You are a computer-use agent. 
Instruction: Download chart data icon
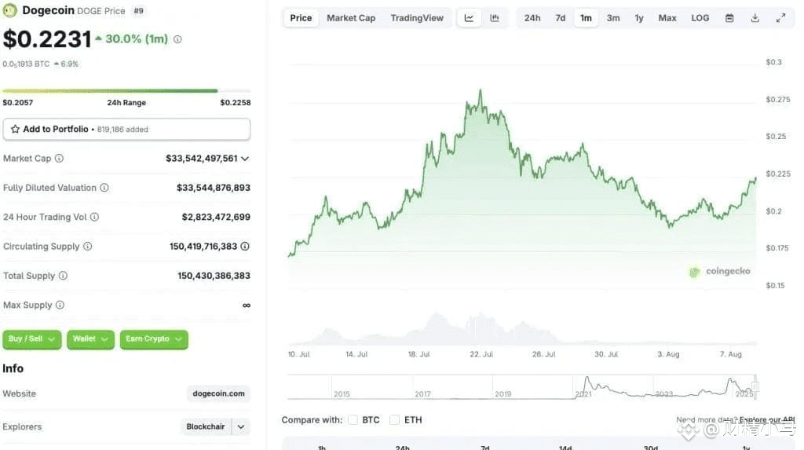(x=755, y=18)
